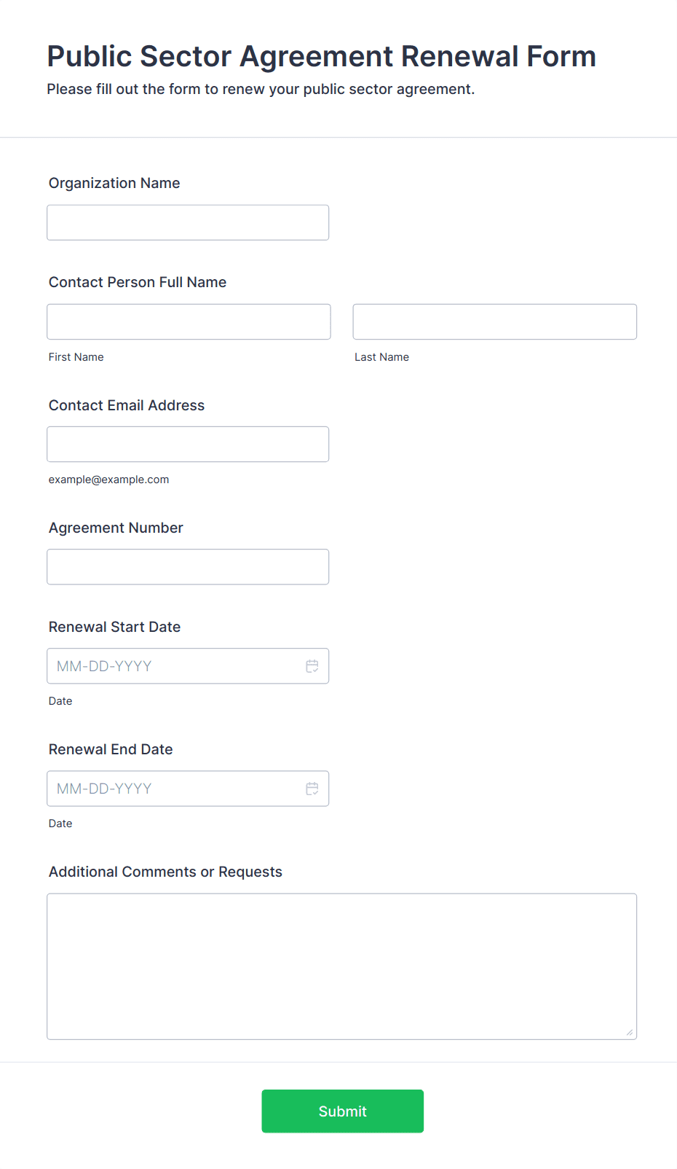Click the Renewal End Date MM-DD-YYYY field
The width and height of the screenshot is (677, 1169).
coord(188,789)
